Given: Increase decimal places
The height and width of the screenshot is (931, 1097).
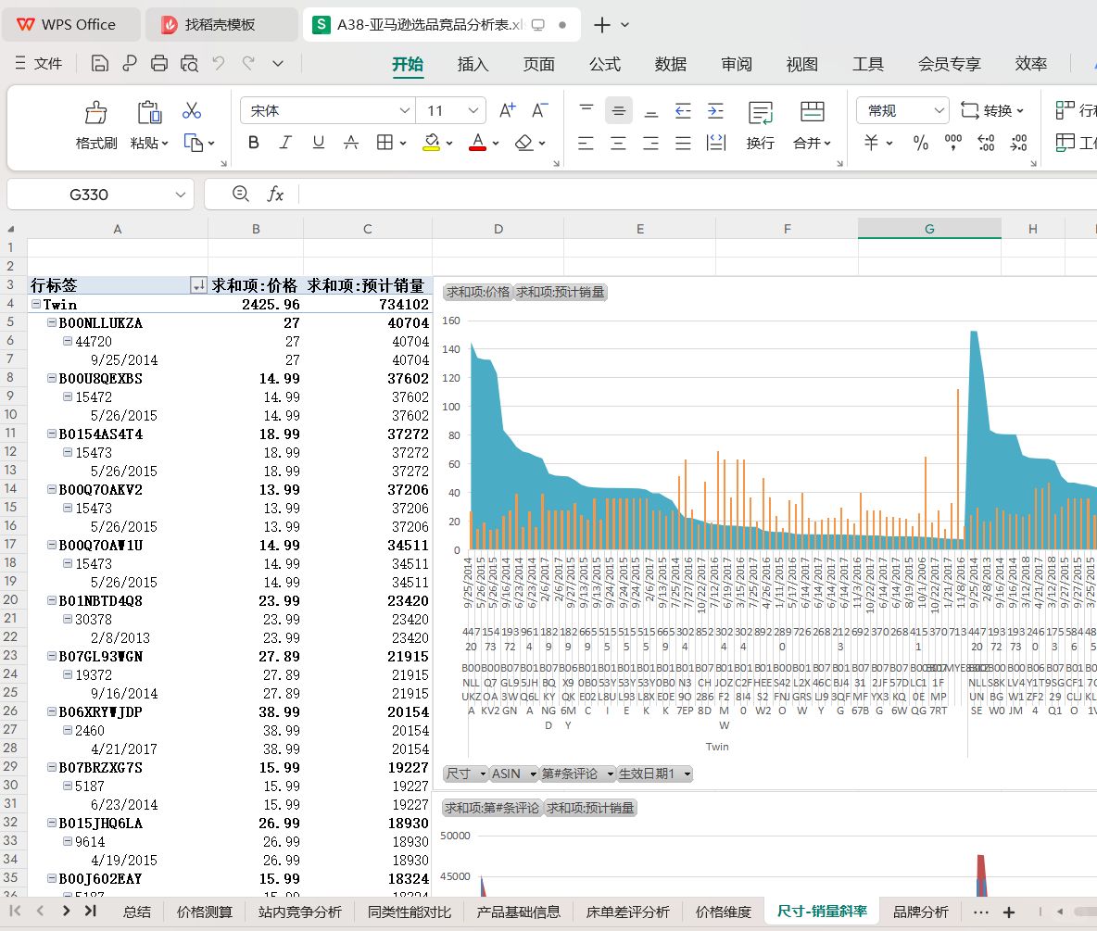Looking at the screenshot, I should click(986, 144).
